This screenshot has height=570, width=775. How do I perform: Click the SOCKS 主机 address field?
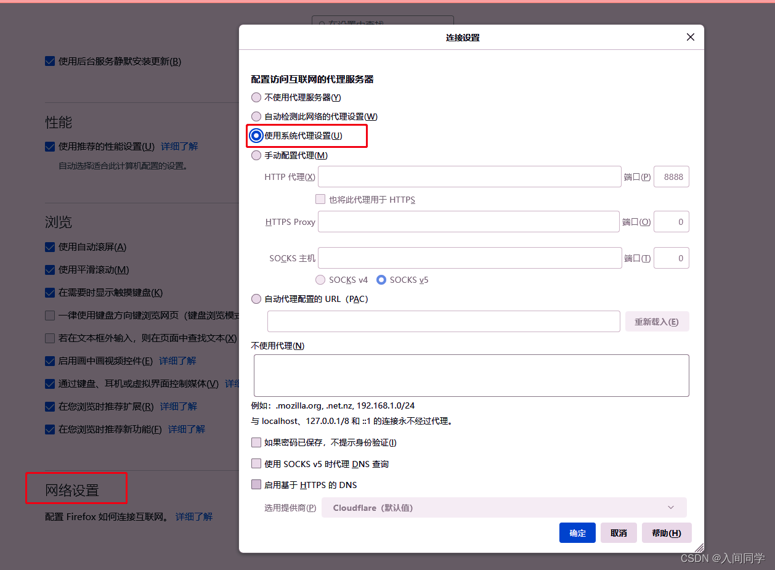coord(469,258)
